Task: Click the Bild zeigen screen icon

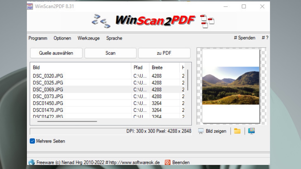Action: (x=201, y=131)
